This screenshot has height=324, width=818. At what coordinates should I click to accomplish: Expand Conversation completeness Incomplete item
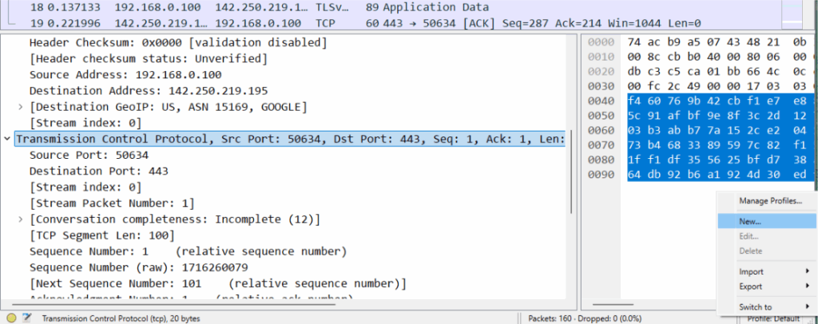pos(21,219)
